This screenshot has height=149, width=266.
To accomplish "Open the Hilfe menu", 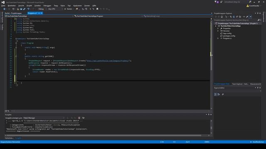I will (94, 5).
